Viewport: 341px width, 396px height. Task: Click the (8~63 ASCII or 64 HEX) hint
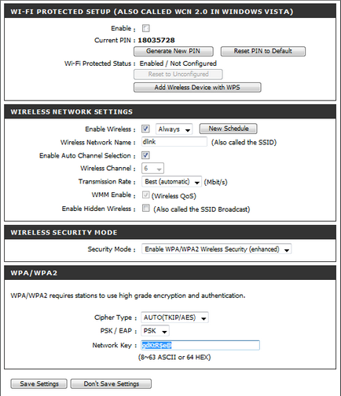tap(174, 358)
